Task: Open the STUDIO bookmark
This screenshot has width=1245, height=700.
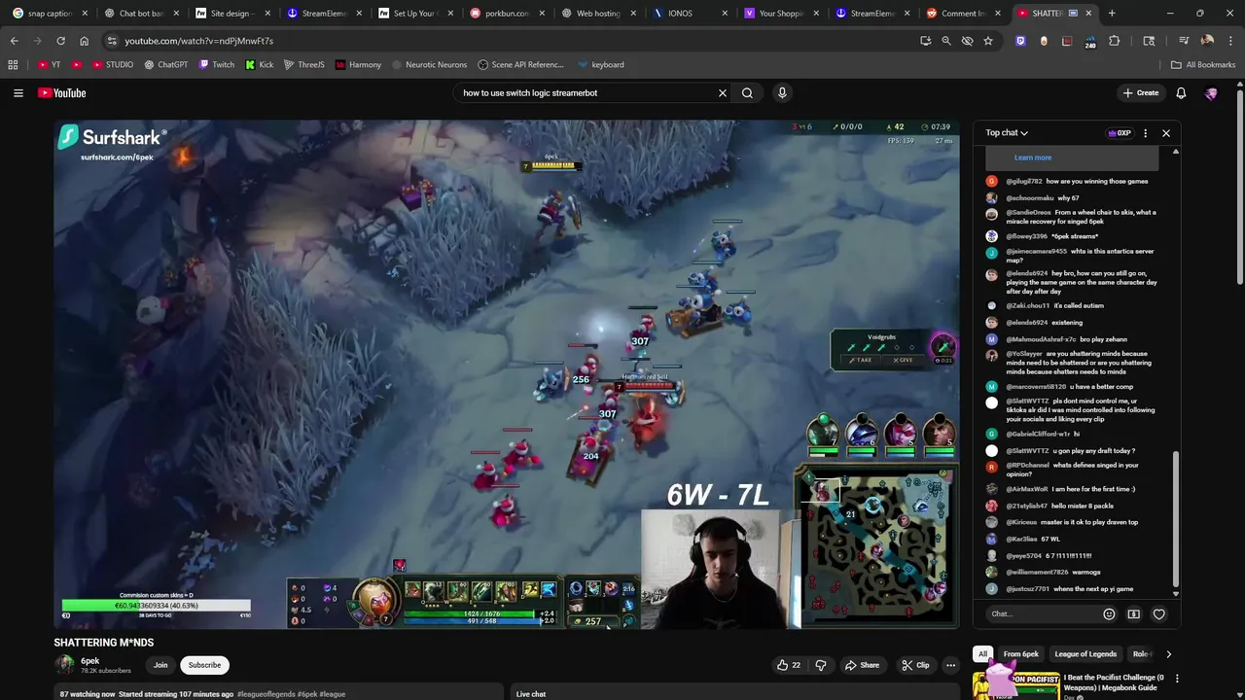Action: [113, 65]
